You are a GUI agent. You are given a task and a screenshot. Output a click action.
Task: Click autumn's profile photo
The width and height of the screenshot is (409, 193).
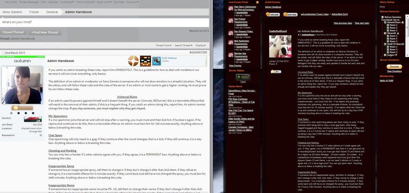tap(22, 85)
